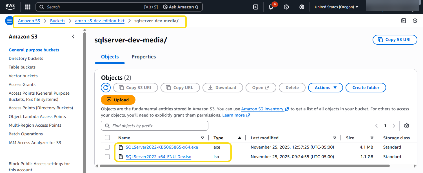The image size is (423, 173).
Task: Collapse the Amazon S3 sidebar
Action: [x=73, y=37]
